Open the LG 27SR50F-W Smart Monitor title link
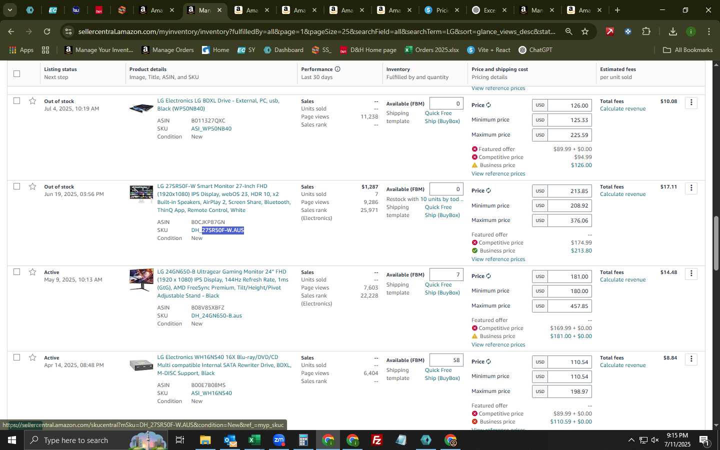 [x=223, y=198]
